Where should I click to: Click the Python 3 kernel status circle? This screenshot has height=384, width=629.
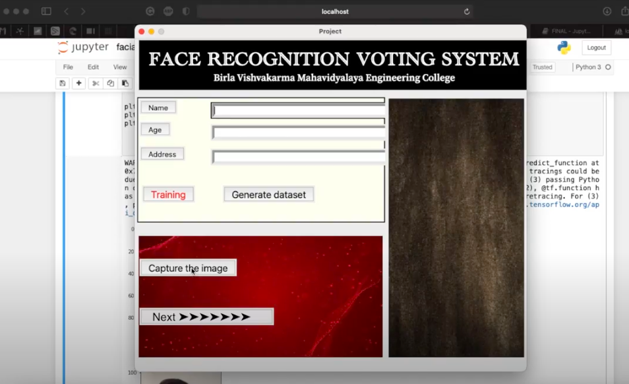(x=608, y=67)
